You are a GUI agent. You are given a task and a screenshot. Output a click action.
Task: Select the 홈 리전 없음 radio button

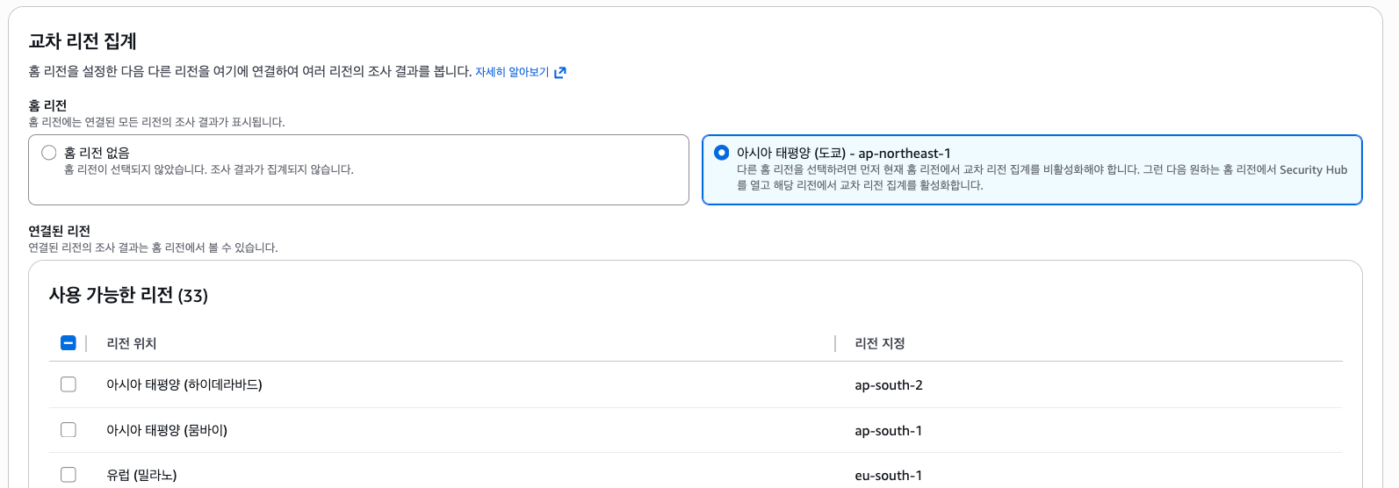pyautogui.click(x=49, y=153)
